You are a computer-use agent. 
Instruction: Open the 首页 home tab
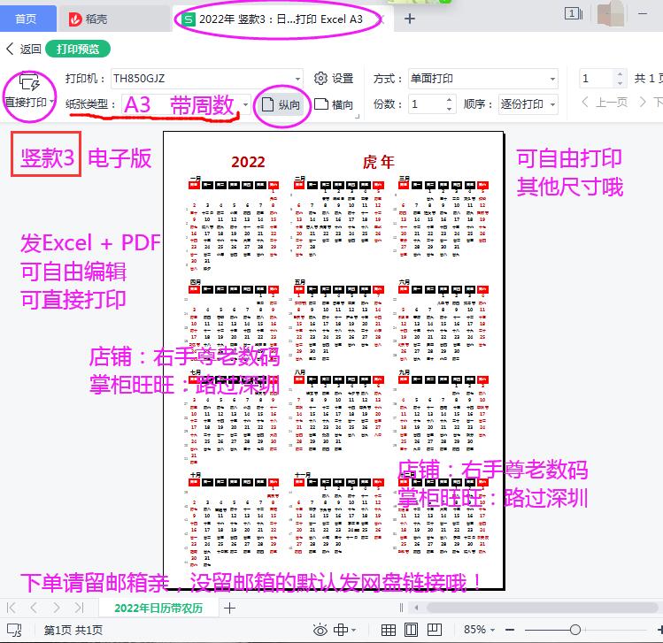[x=27, y=19]
